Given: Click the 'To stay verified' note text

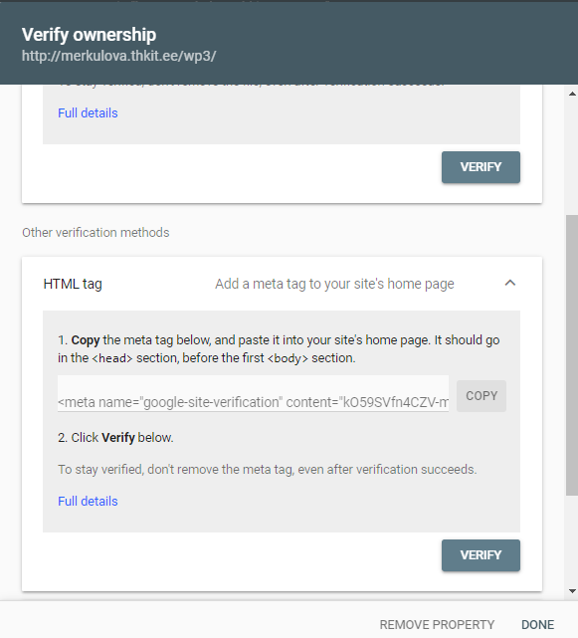Looking at the screenshot, I should (268, 469).
